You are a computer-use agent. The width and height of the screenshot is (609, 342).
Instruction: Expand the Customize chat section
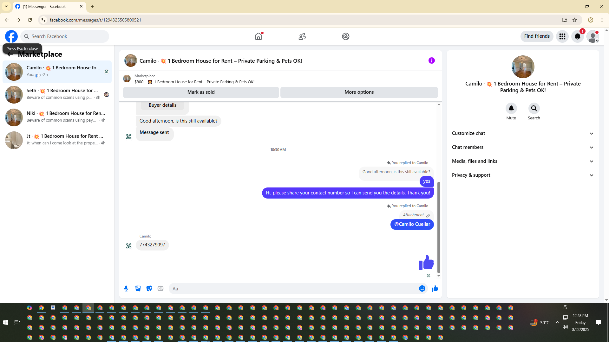pyautogui.click(x=522, y=133)
